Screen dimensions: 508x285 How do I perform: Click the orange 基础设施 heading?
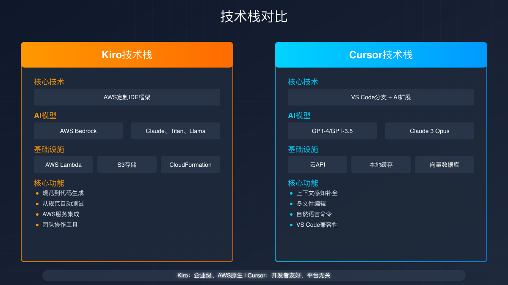49,149
